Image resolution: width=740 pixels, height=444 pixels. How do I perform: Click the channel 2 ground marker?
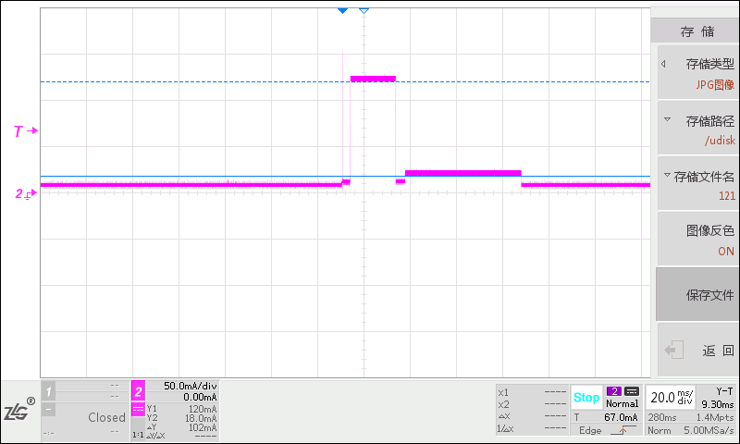[x=24, y=193]
